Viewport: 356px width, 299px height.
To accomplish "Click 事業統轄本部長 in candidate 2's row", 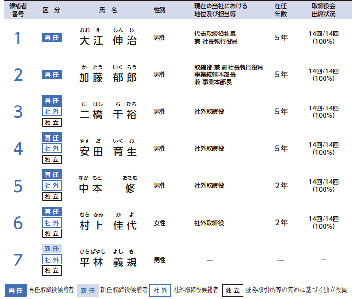I will (215, 75).
